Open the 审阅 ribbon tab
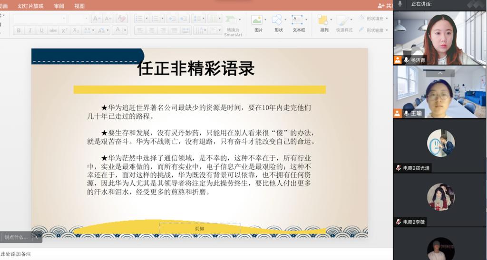 click(x=59, y=6)
